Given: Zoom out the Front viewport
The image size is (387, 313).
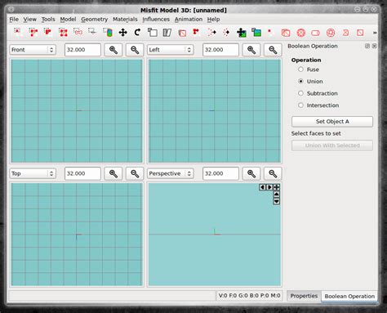Looking at the screenshot, I should [135, 50].
